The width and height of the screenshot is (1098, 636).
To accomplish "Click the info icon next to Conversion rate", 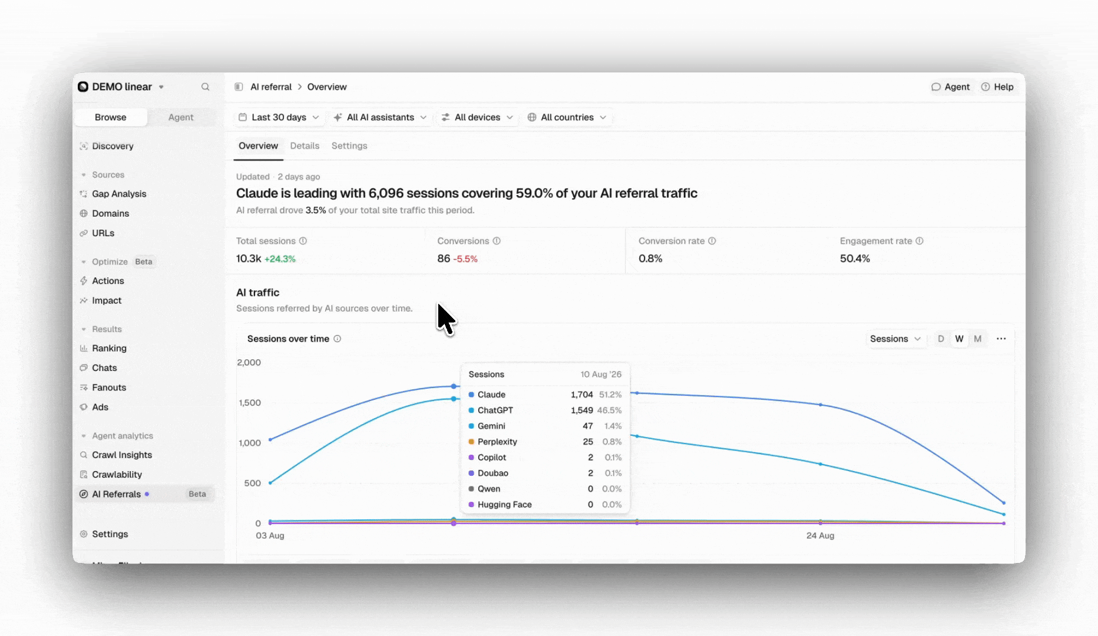I will coord(712,241).
